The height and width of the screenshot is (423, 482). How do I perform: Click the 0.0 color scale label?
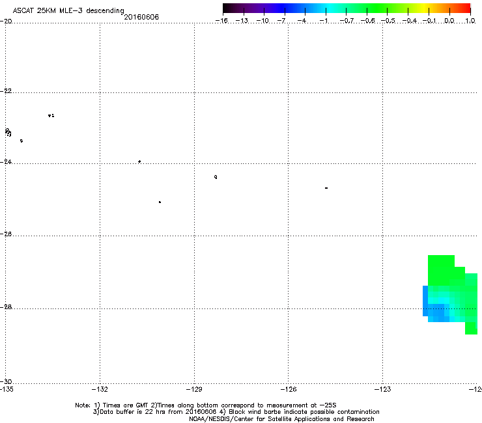tap(449, 21)
